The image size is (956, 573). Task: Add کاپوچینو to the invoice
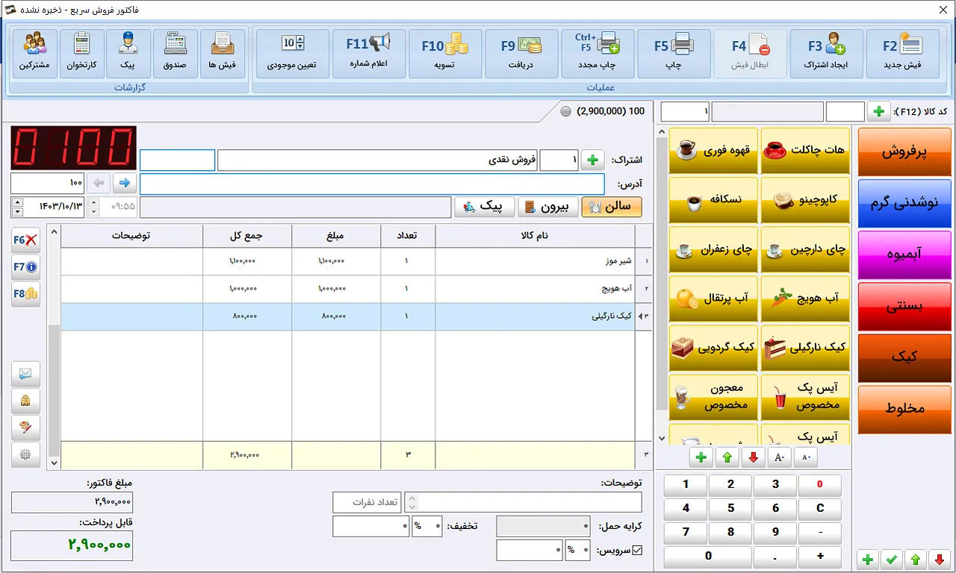click(805, 200)
